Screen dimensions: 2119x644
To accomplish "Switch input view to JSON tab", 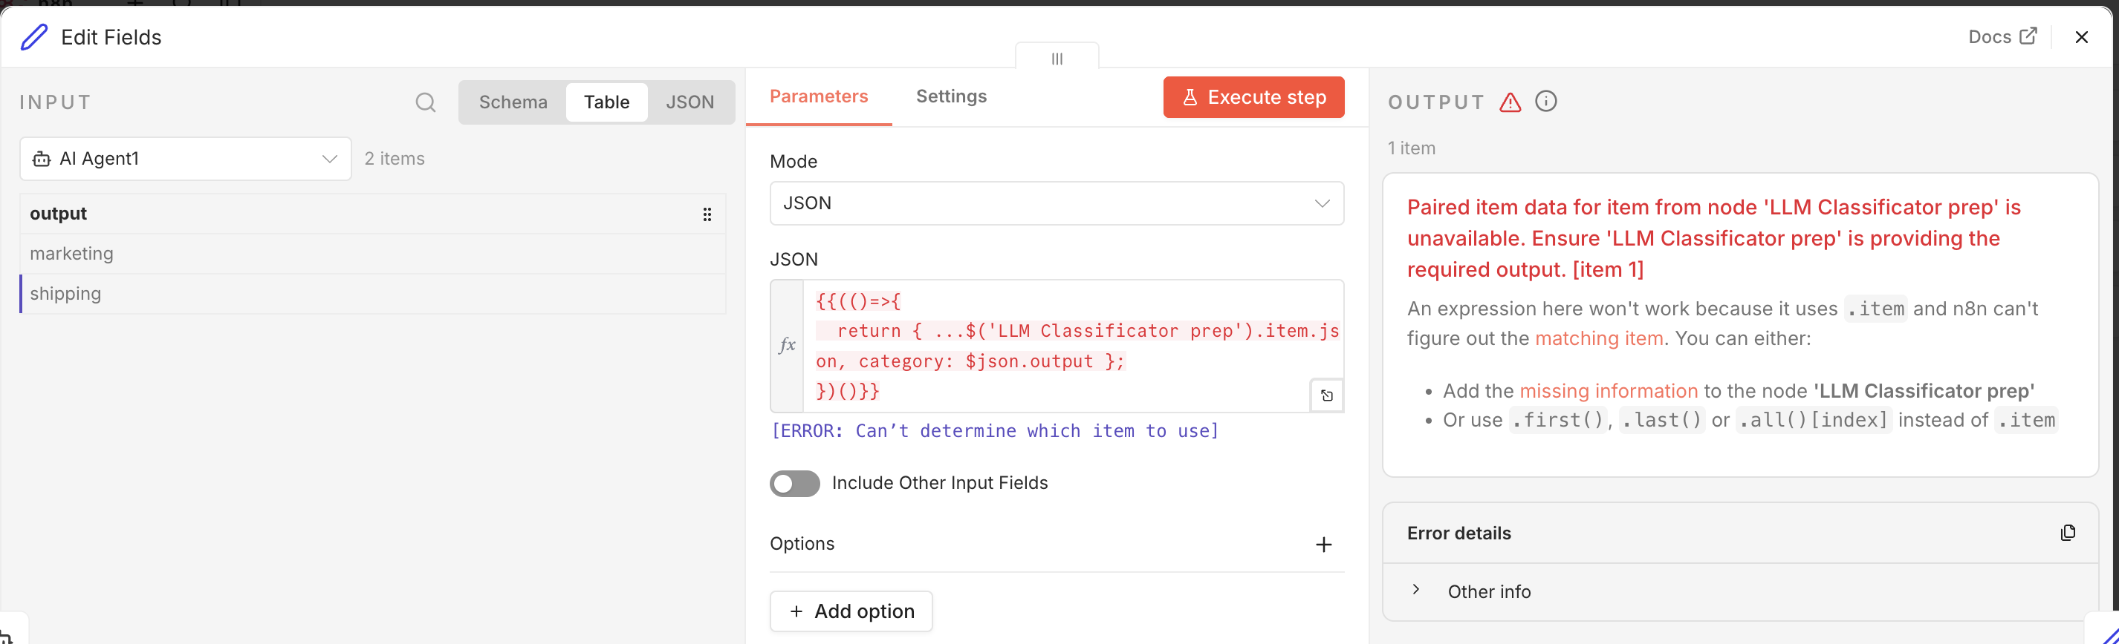I will (689, 102).
